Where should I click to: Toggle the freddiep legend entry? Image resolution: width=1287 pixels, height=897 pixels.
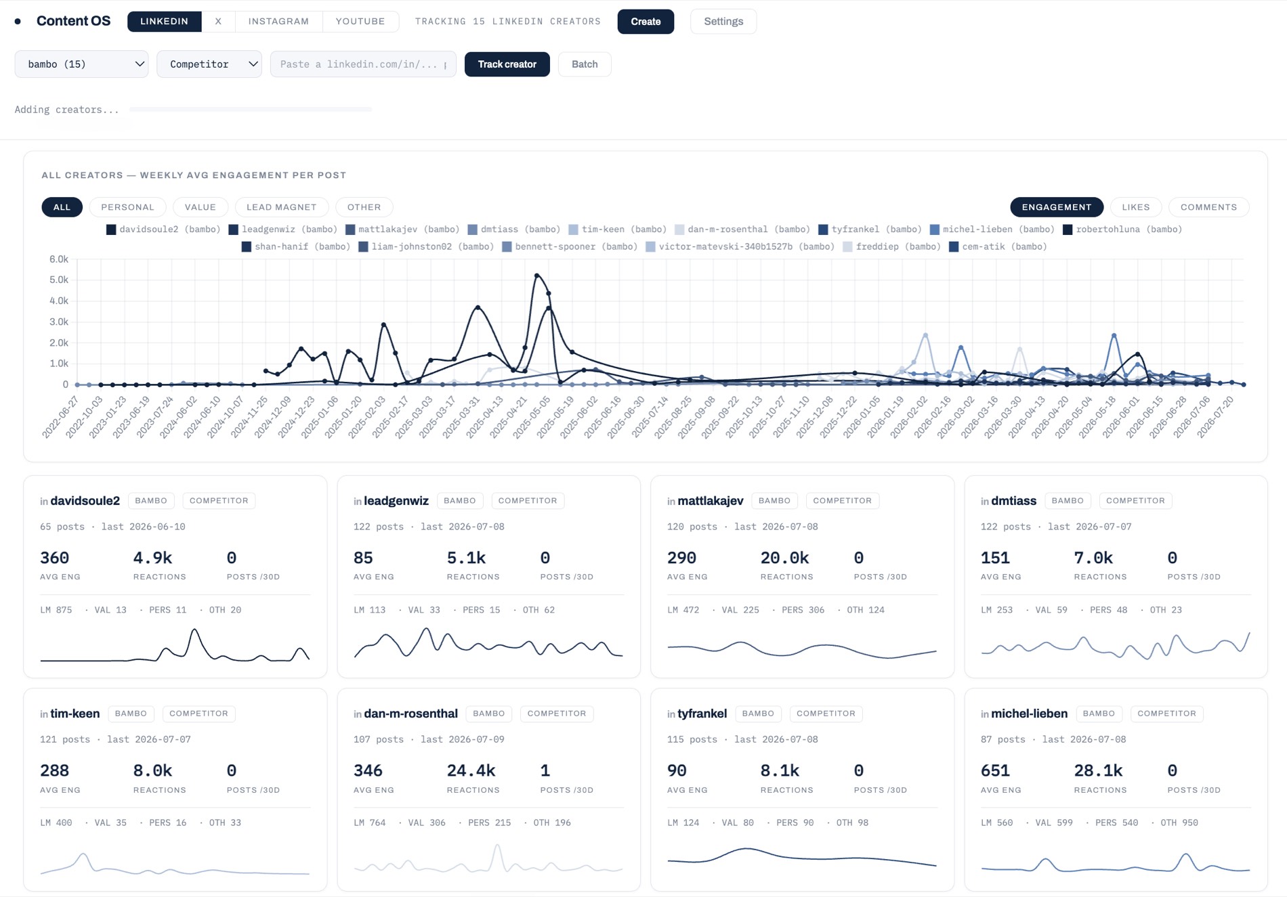(891, 246)
